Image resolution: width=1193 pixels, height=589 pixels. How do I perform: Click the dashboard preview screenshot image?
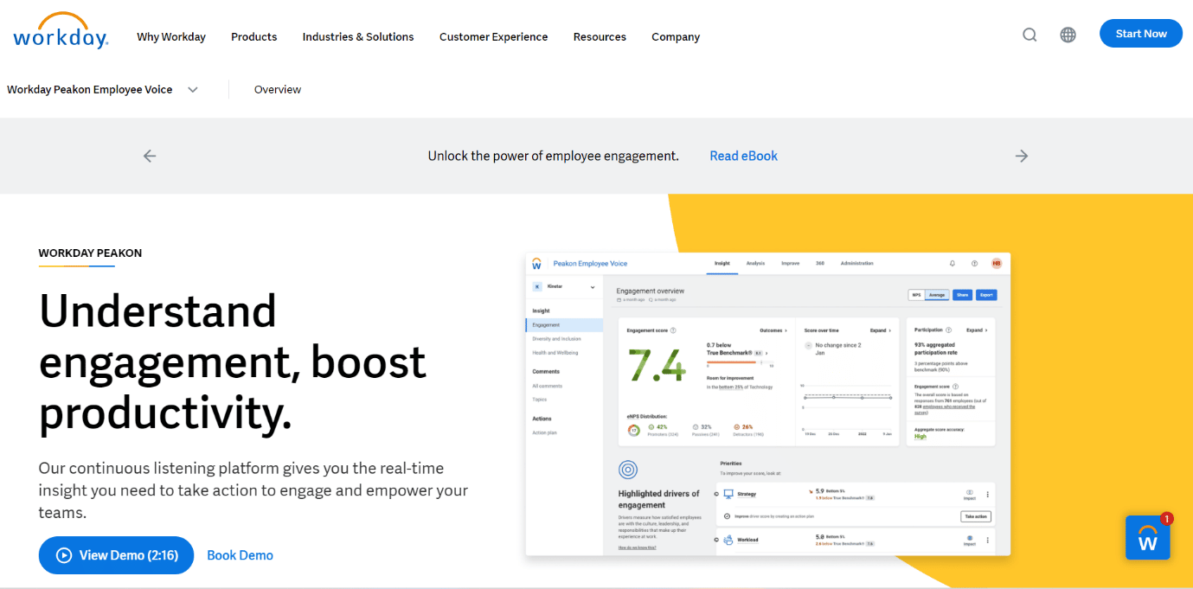coord(768,404)
